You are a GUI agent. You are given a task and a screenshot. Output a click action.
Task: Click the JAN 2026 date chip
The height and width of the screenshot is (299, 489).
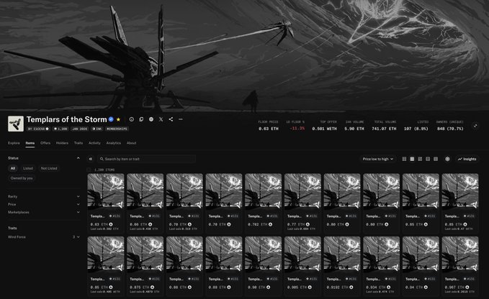click(x=80, y=129)
